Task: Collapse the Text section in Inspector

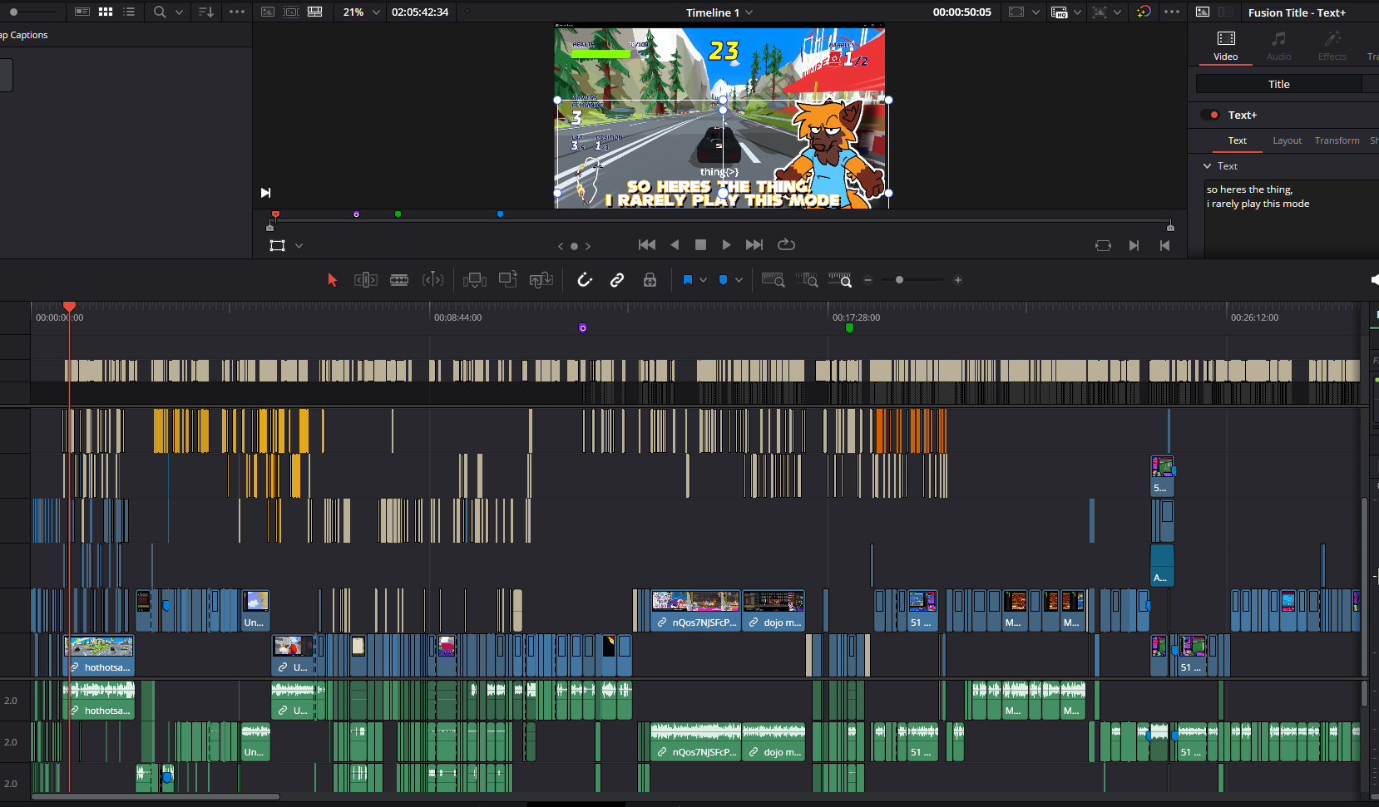Action: [x=1208, y=166]
